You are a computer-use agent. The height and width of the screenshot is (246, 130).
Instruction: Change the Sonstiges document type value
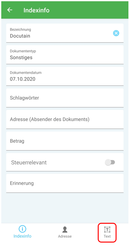pos(21,57)
